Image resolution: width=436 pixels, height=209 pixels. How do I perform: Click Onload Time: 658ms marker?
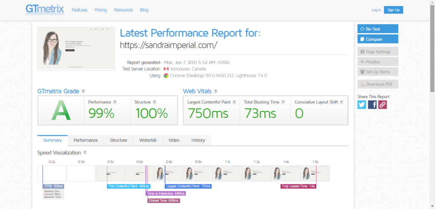pos(163,201)
